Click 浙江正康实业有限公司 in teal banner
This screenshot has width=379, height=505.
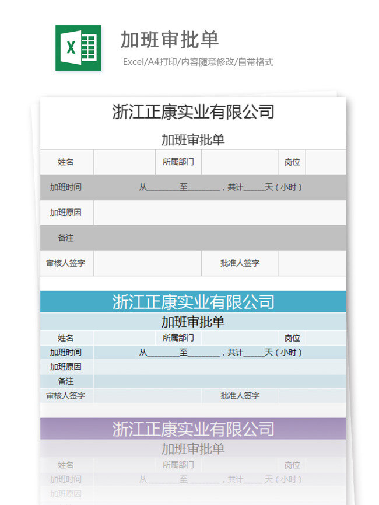click(193, 302)
